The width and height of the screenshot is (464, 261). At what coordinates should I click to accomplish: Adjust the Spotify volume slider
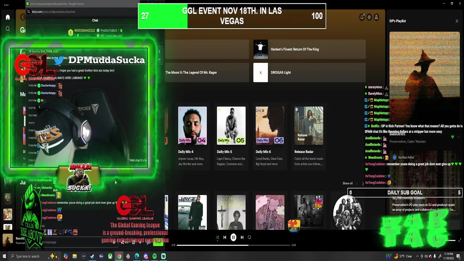[x=450, y=240]
